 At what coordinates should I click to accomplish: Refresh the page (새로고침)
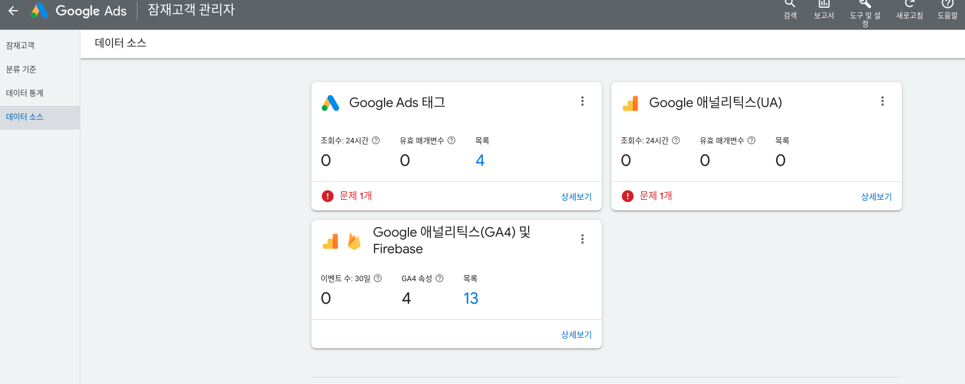point(910,9)
